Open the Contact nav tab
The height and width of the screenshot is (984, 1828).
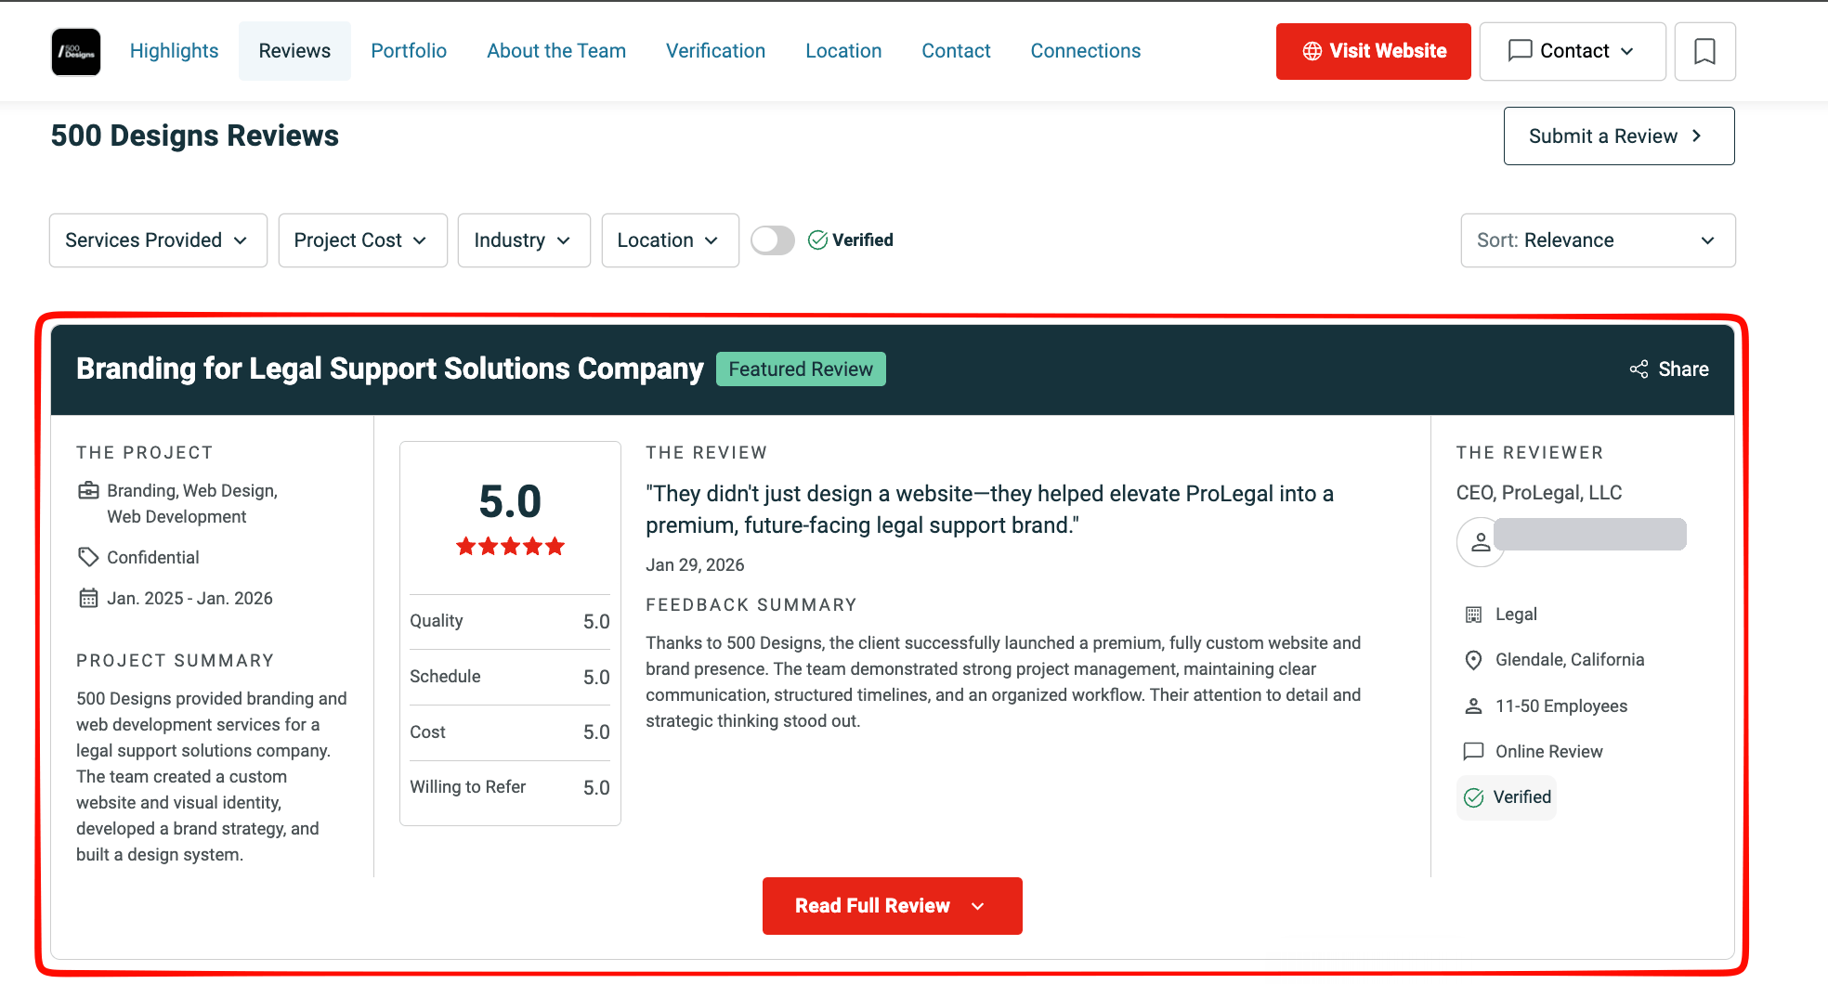click(956, 51)
